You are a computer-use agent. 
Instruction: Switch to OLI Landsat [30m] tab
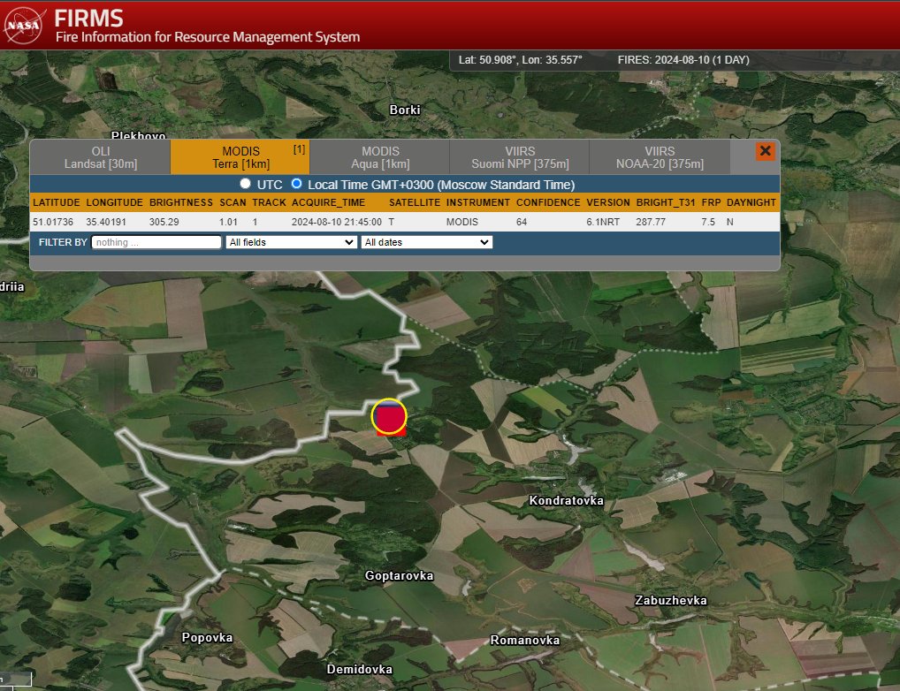point(101,157)
